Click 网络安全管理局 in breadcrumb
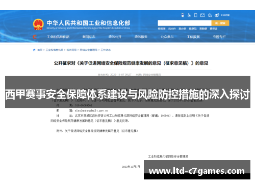This screenshot has height=184, width=255. pos(89,50)
